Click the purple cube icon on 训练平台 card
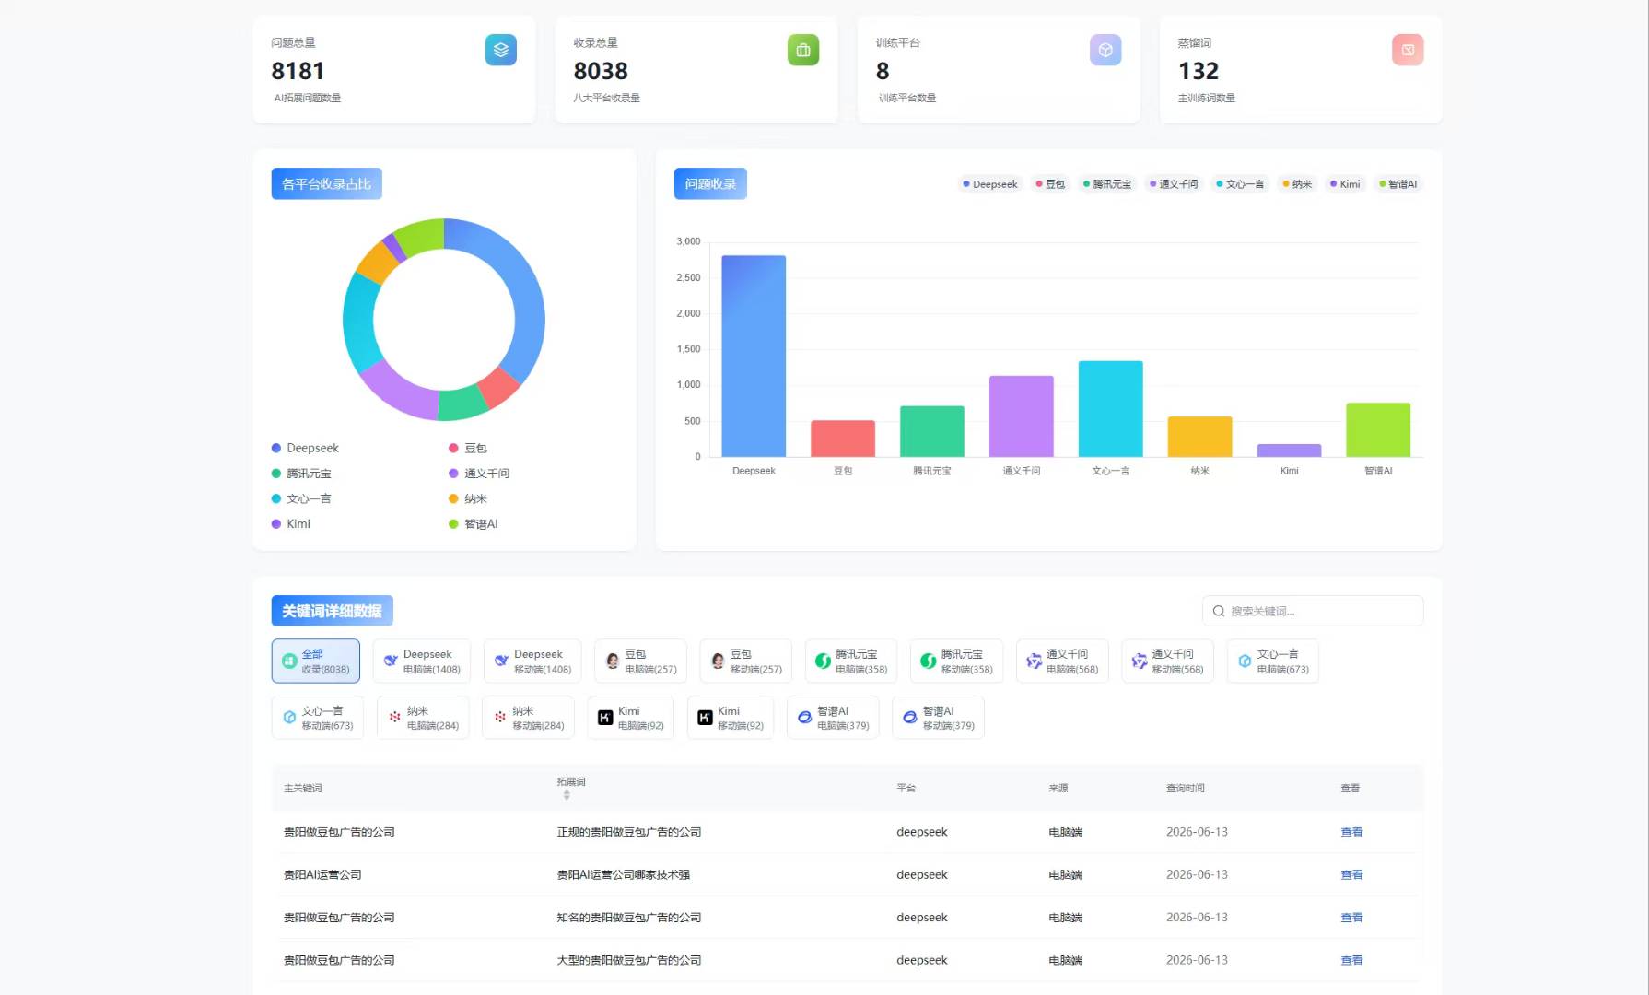 (1105, 50)
